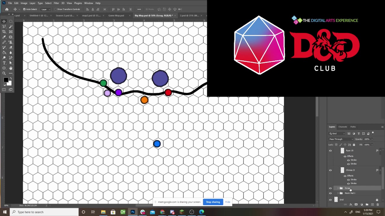The width and height of the screenshot is (385, 216).
Task: Select the Eyedropper tool
Action: pyautogui.click(x=4, y=37)
